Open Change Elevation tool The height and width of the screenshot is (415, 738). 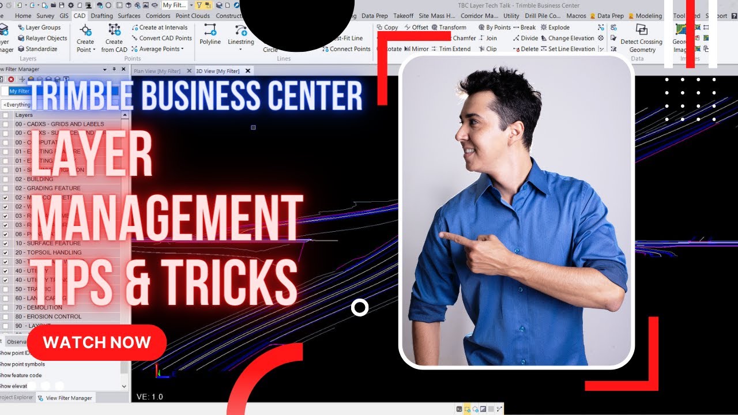(568, 38)
